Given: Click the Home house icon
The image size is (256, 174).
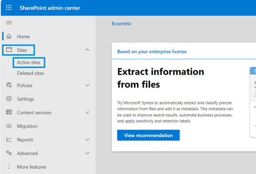Looking at the screenshot, I should point(9,36).
